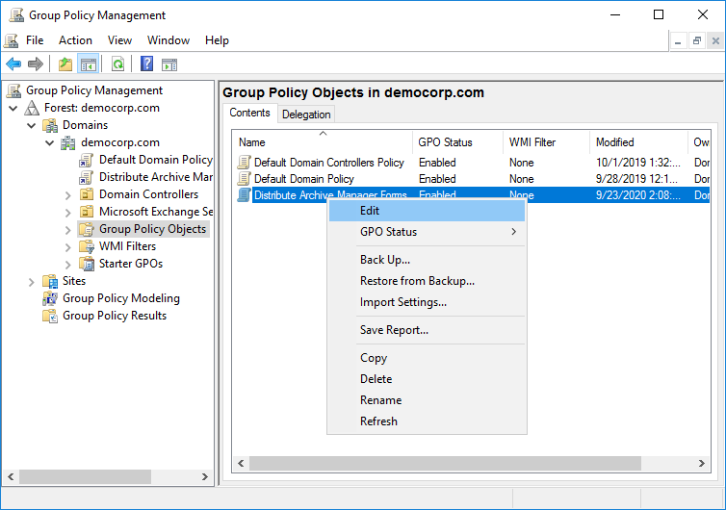Click the Group Policy Modeling tree icon
The width and height of the screenshot is (726, 510).
coord(50,298)
